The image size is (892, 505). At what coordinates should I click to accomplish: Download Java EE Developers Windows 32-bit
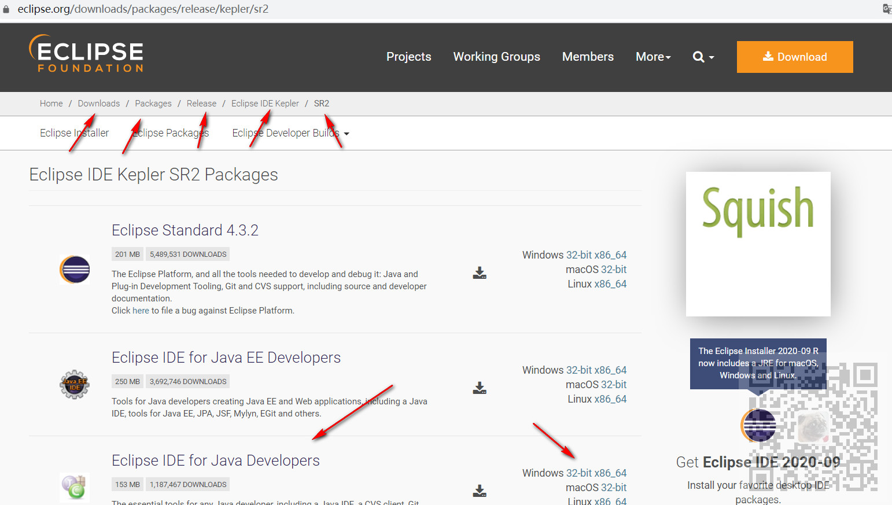click(579, 370)
